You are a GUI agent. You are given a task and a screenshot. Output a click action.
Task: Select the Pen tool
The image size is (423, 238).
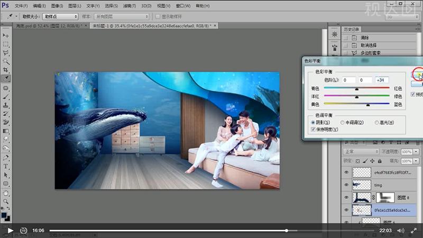[6, 158]
